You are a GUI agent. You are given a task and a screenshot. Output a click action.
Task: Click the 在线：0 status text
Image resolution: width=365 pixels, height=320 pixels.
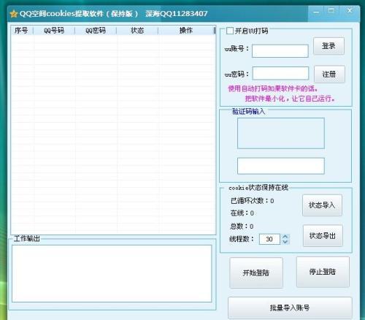tap(242, 213)
